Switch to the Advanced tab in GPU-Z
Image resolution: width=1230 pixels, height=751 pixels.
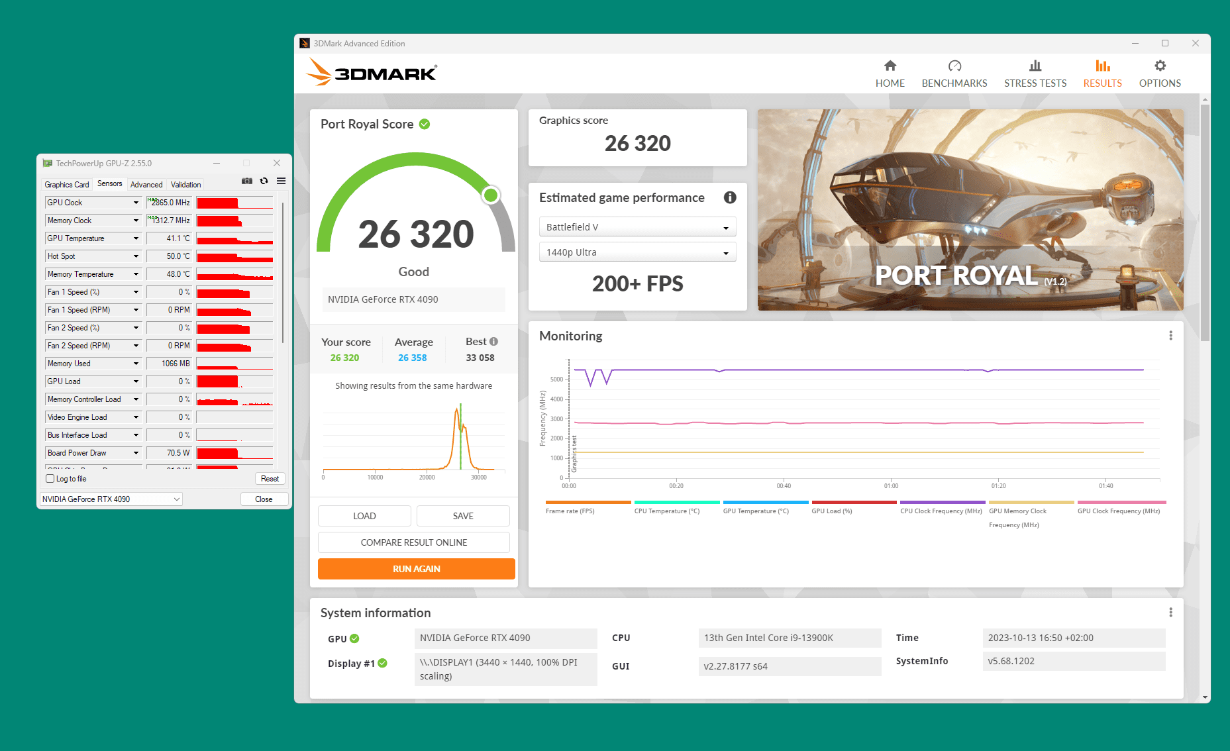click(146, 185)
